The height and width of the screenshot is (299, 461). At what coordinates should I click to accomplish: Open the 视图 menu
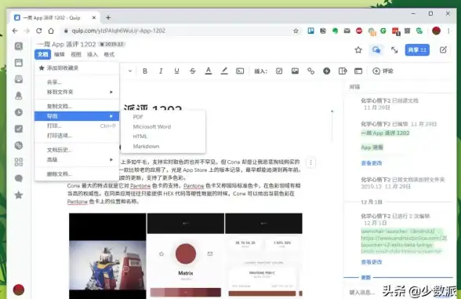(76, 54)
